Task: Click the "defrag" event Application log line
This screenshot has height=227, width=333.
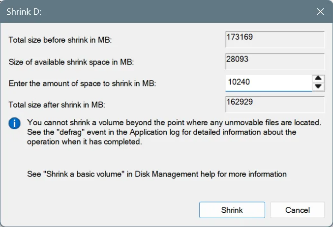Action: point(162,132)
